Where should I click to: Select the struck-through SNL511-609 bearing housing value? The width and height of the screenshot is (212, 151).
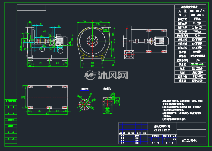tap(197, 64)
